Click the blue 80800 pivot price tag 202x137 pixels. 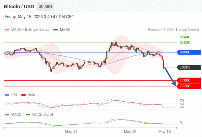click(x=189, y=52)
